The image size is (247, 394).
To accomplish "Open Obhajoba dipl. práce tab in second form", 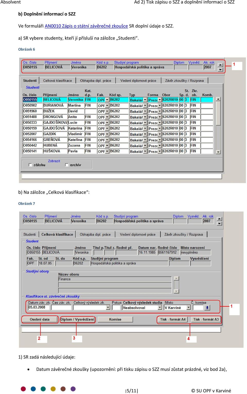I will pos(95,234).
